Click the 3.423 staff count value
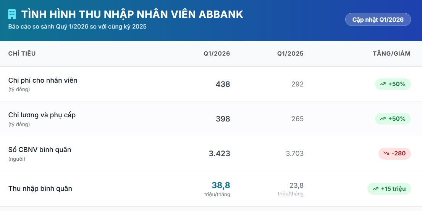The width and height of the screenshot is (422, 211). pos(219,153)
